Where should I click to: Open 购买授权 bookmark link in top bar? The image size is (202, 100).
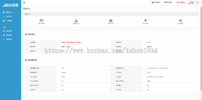point(168,2)
